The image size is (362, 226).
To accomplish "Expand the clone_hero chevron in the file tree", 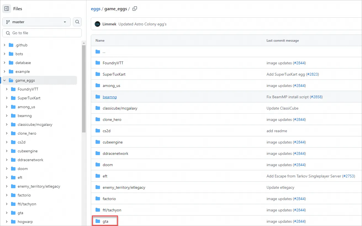I will [7, 133].
